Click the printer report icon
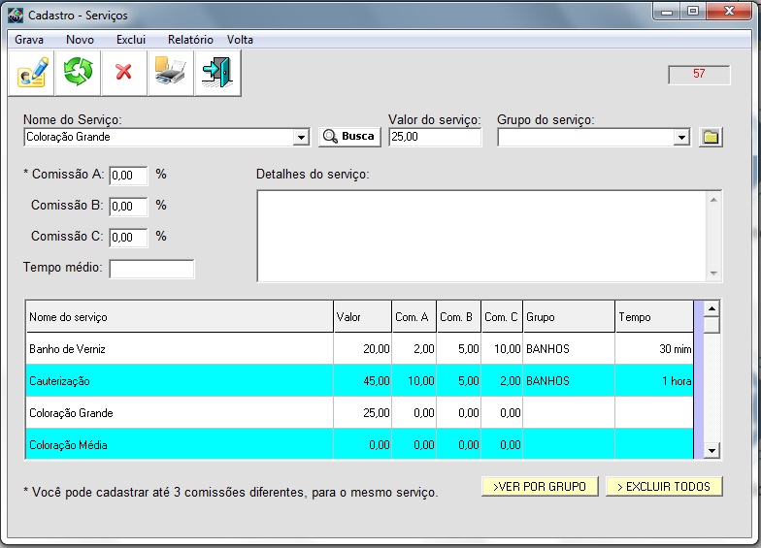Screen dimensions: 761x548 (x=171, y=74)
